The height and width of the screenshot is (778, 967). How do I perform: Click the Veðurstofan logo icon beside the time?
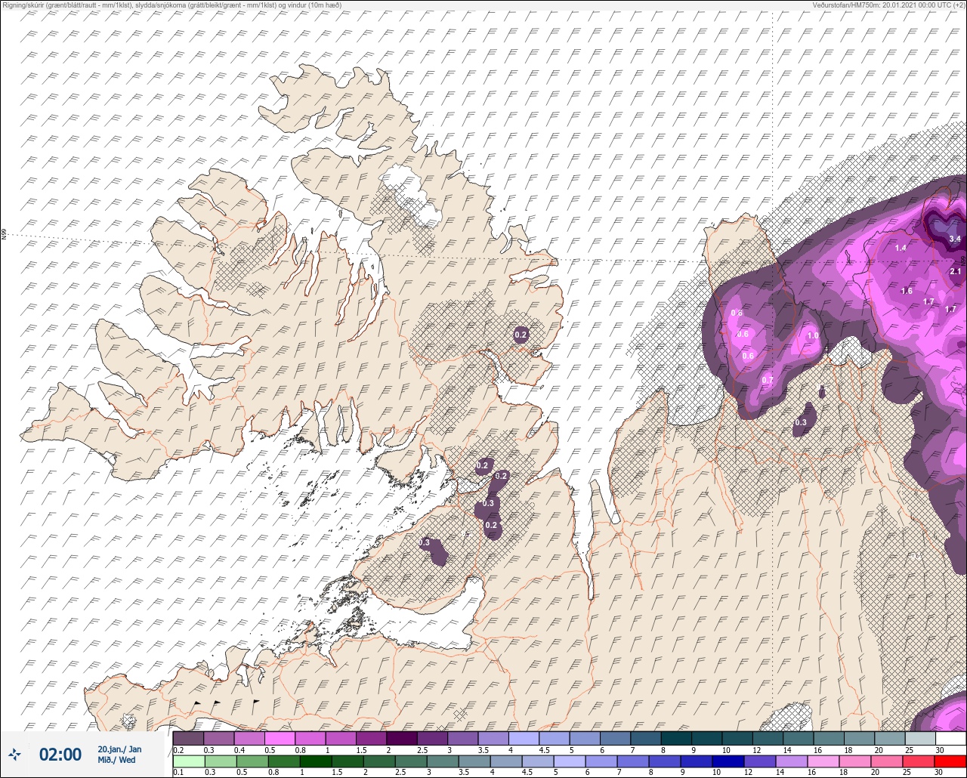point(15,754)
